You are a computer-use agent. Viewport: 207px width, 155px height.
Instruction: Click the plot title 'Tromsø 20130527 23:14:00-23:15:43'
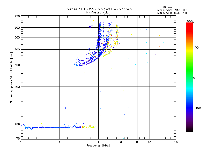tap(98, 9)
